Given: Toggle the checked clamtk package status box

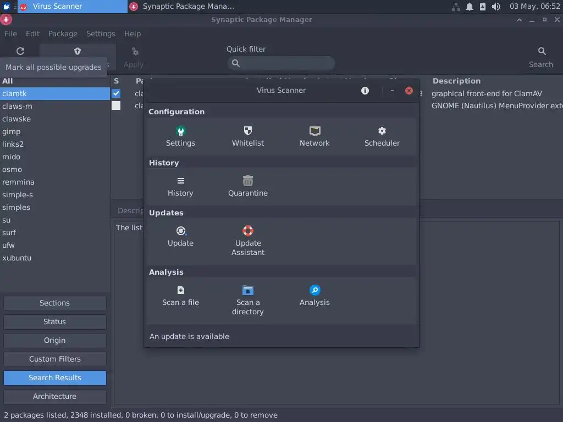Looking at the screenshot, I should click(116, 93).
